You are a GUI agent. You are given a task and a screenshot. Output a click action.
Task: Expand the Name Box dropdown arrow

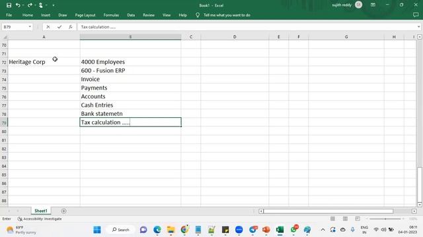[x=30, y=27]
